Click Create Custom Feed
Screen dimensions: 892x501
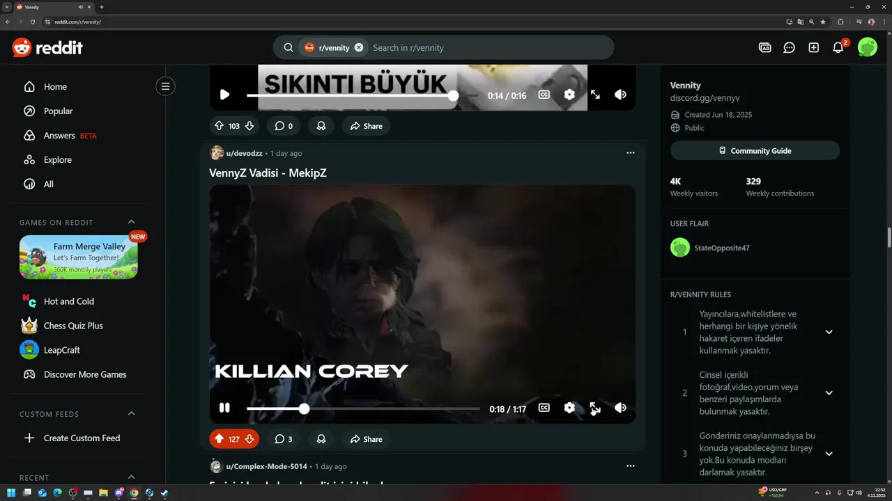82,438
